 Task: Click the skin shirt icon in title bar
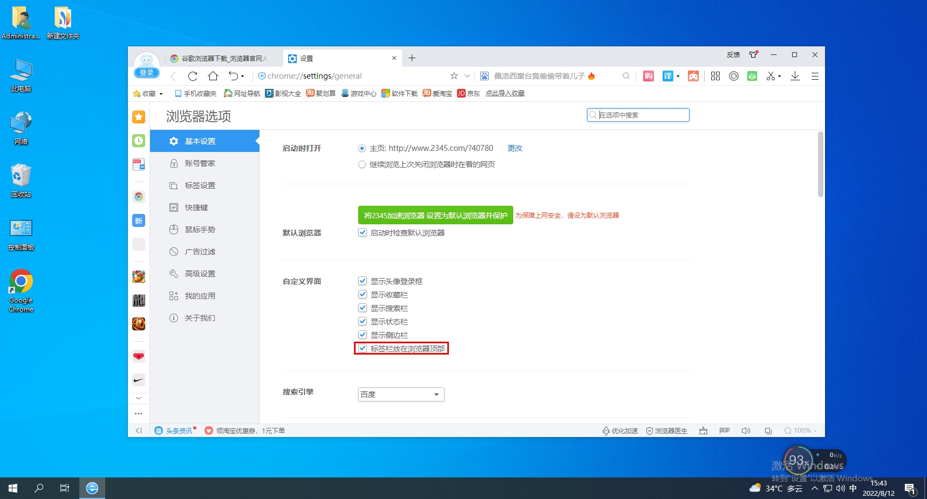pos(754,54)
